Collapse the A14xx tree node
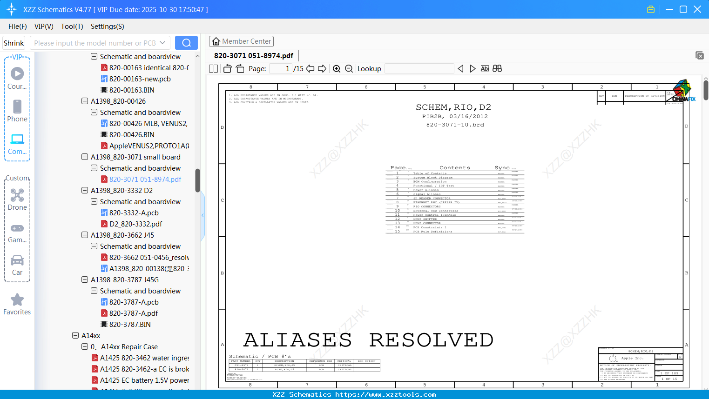The image size is (709, 399). coord(75,335)
